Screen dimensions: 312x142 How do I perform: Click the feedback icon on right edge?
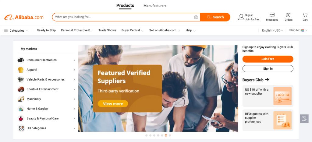click(304, 119)
